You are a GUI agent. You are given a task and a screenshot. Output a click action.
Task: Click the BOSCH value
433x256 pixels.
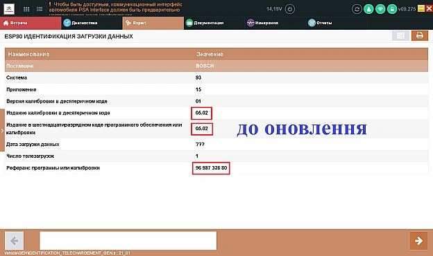point(205,66)
